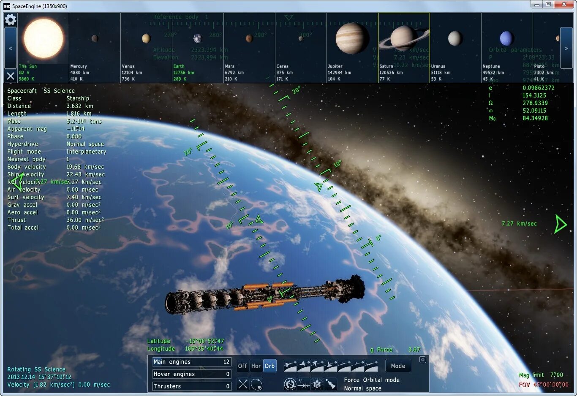Close the SpaceEngine window

564,5
